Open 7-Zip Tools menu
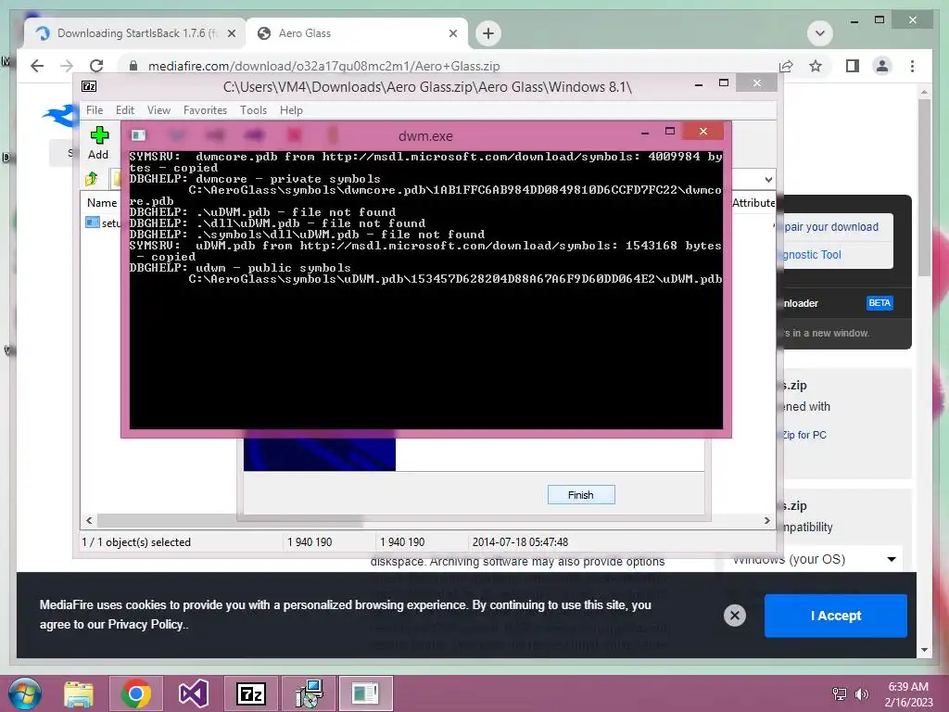The width and height of the screenshot is (949, 712). [253, 110]
